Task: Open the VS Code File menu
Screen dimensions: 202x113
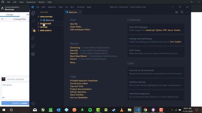Action: (38, 7)
